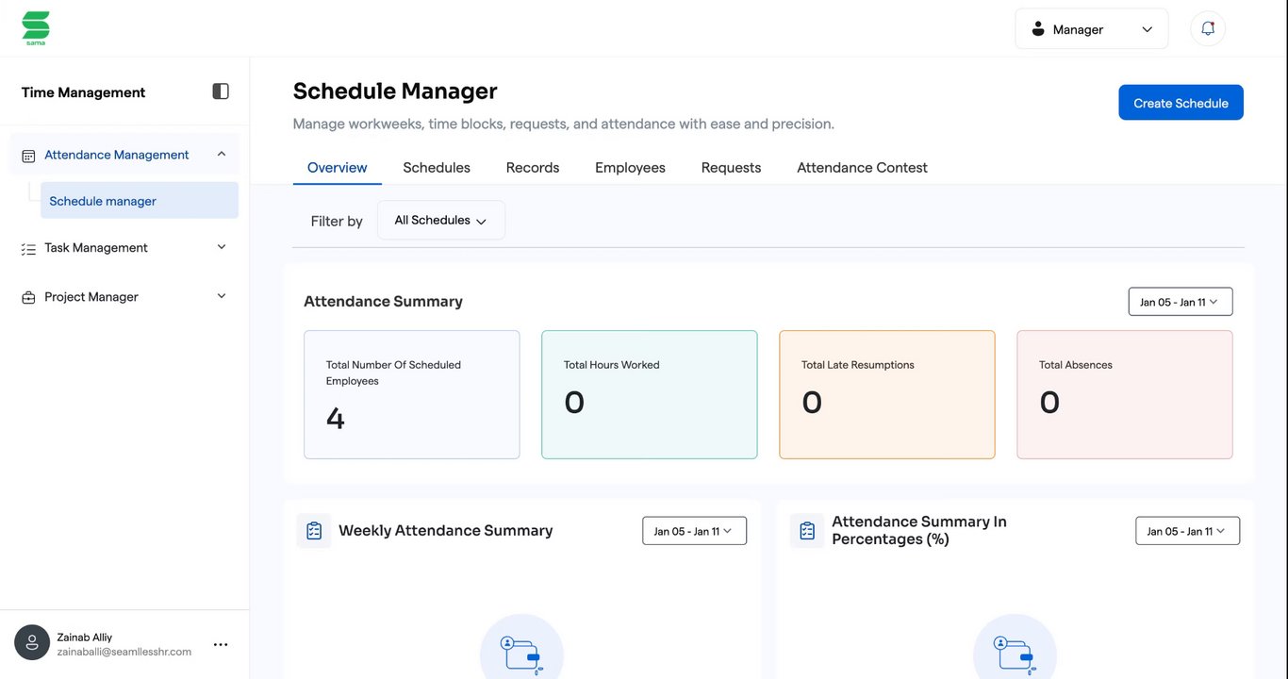Open the Attendance Summary date range dropdown
Viewport: 1288px width, 679px height.
tap(1180, 302)
